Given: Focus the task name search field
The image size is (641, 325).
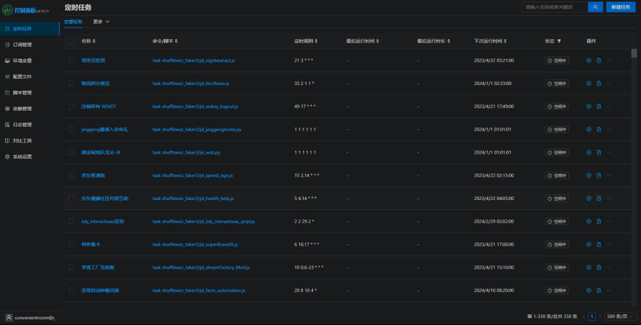Looking at the screenshot, I should pos(554,7).
